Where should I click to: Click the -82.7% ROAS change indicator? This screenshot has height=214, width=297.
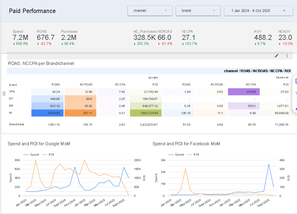(x=44, y=44)
